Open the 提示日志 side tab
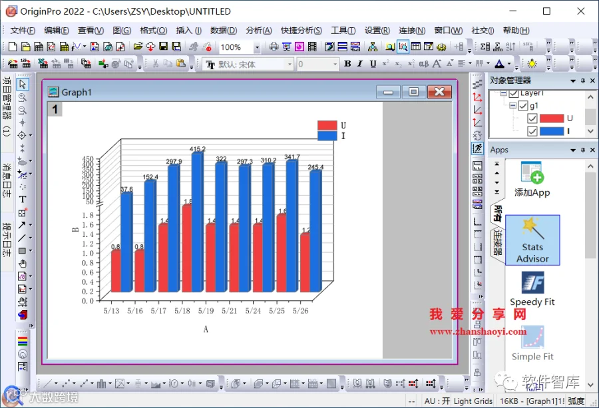This screenshot has height=408, width=599. click(7, 240)
